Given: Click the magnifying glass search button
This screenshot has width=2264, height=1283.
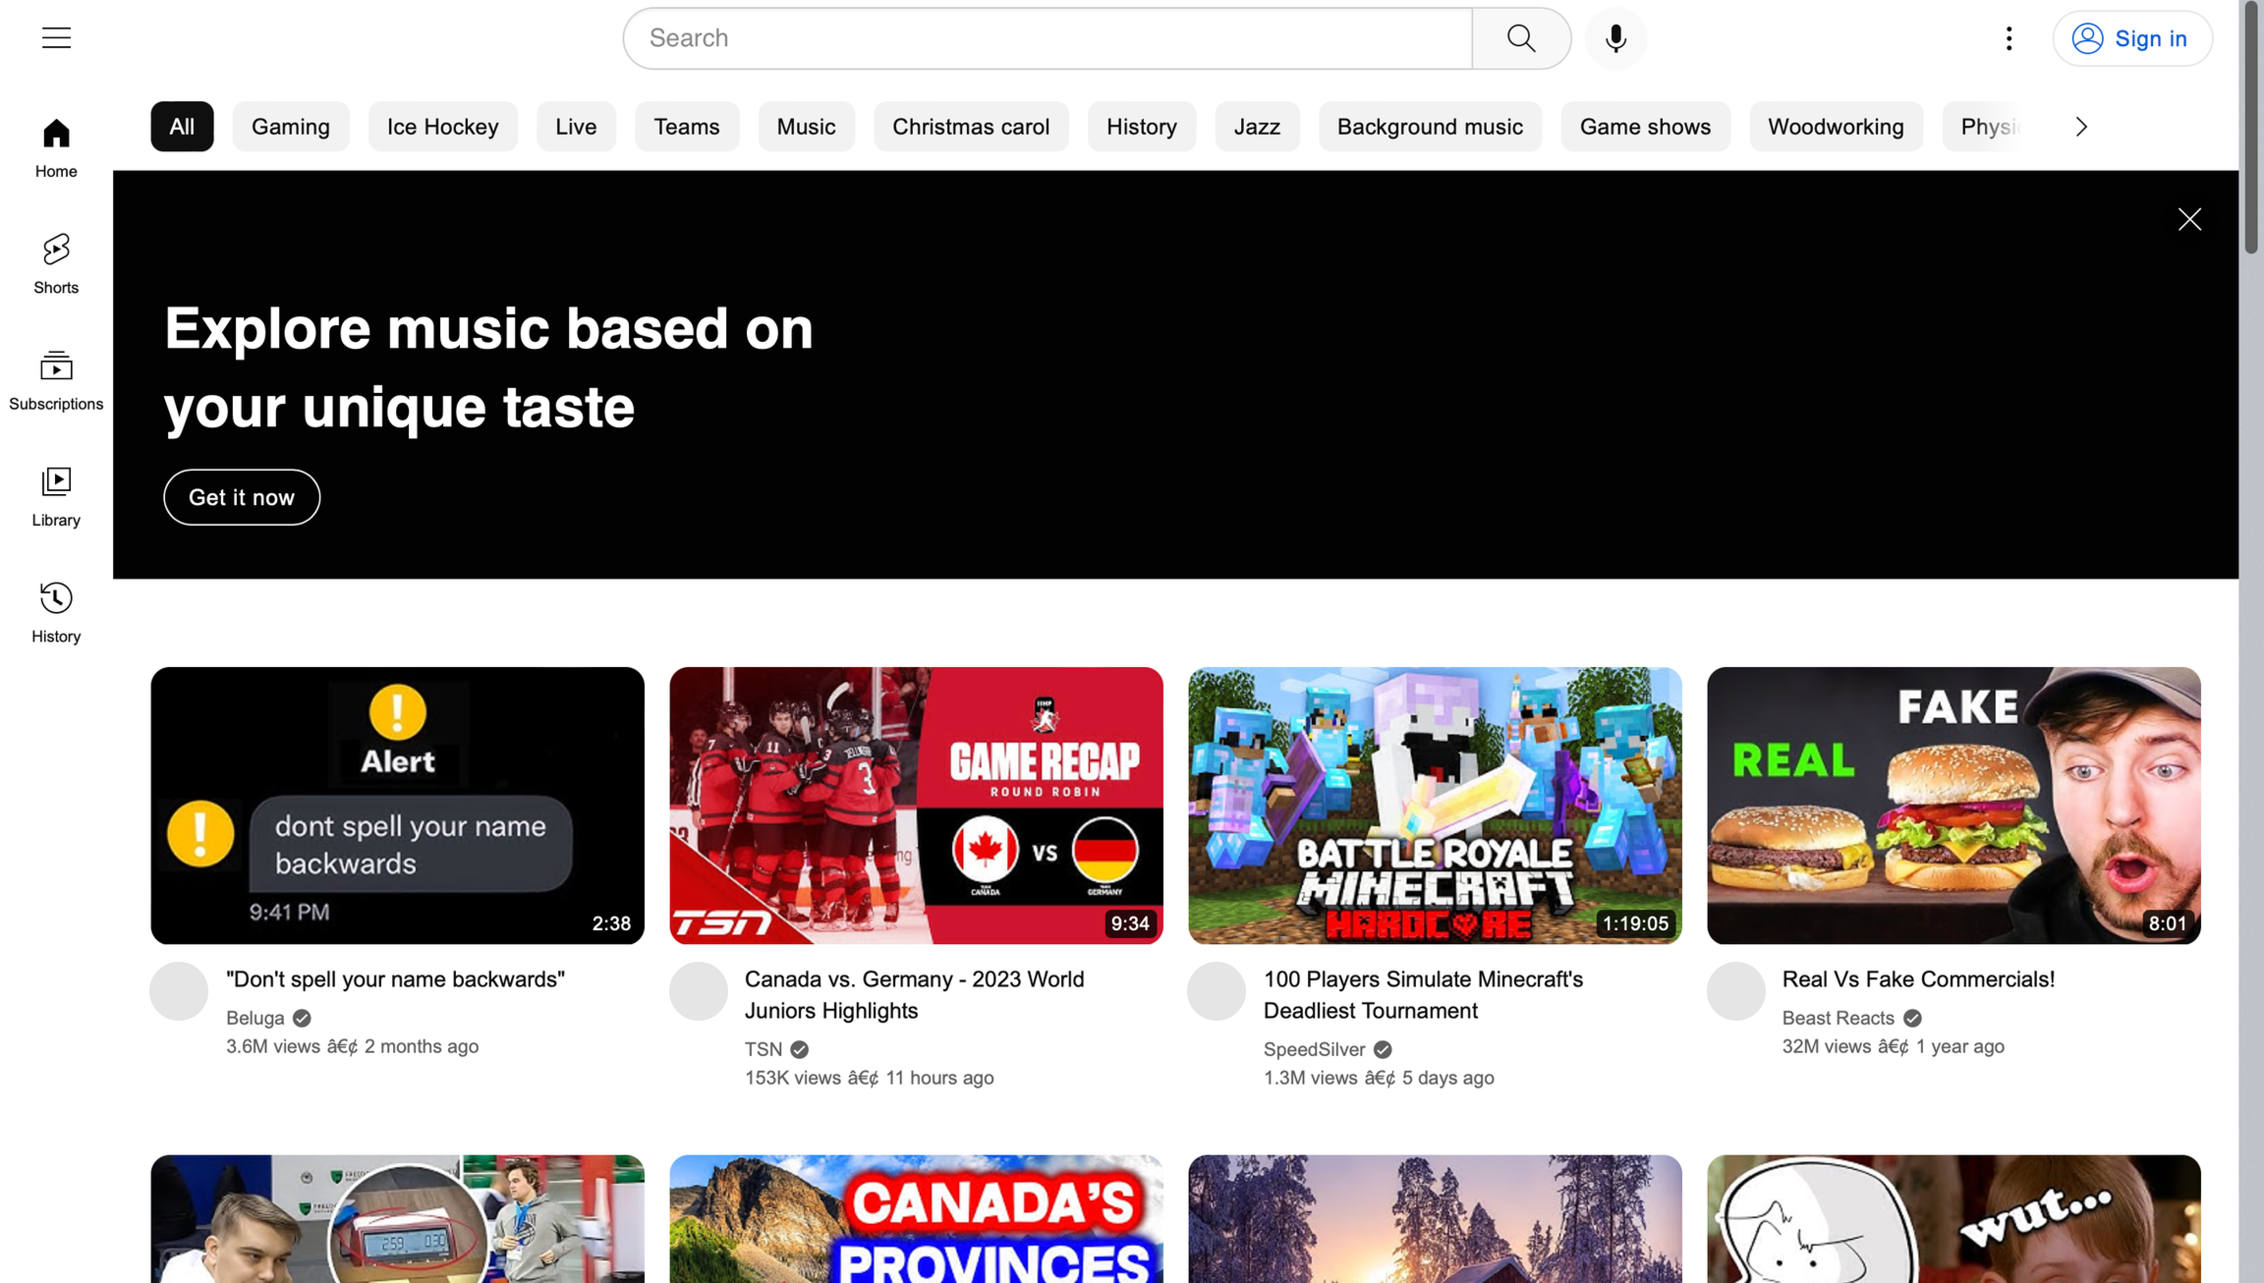Looking at the screenshot, I should pyautogui.click(x=1521, y=38).
